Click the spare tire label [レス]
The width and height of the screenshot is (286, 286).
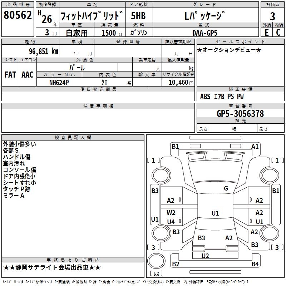(156, 273)
